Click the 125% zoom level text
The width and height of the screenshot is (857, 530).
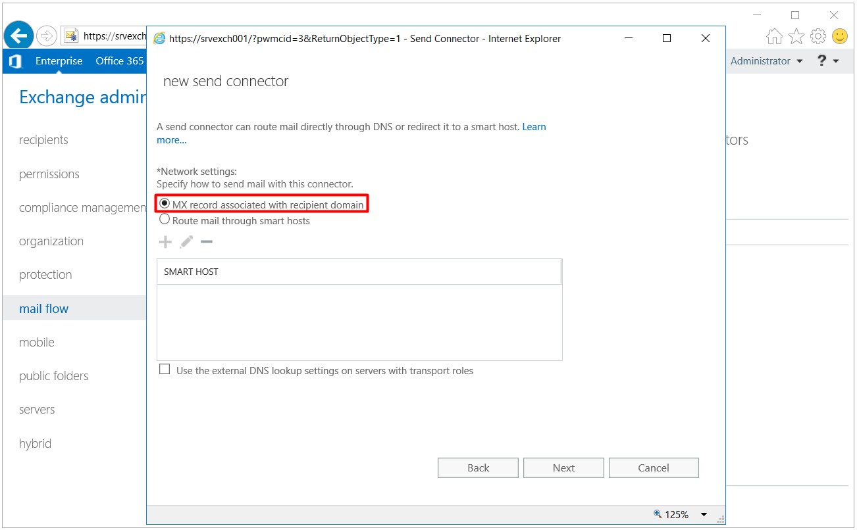click(677, 515)
